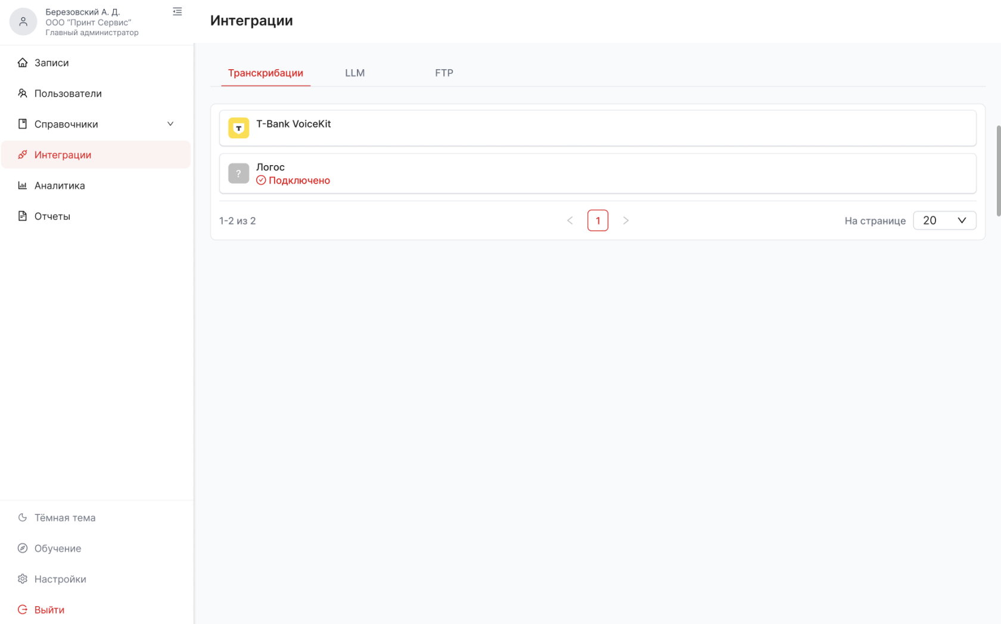The height and width of the screenshot is (624, 1001).
Task: Collapse sidebar with menu fold icon
Action: (178, 11)
